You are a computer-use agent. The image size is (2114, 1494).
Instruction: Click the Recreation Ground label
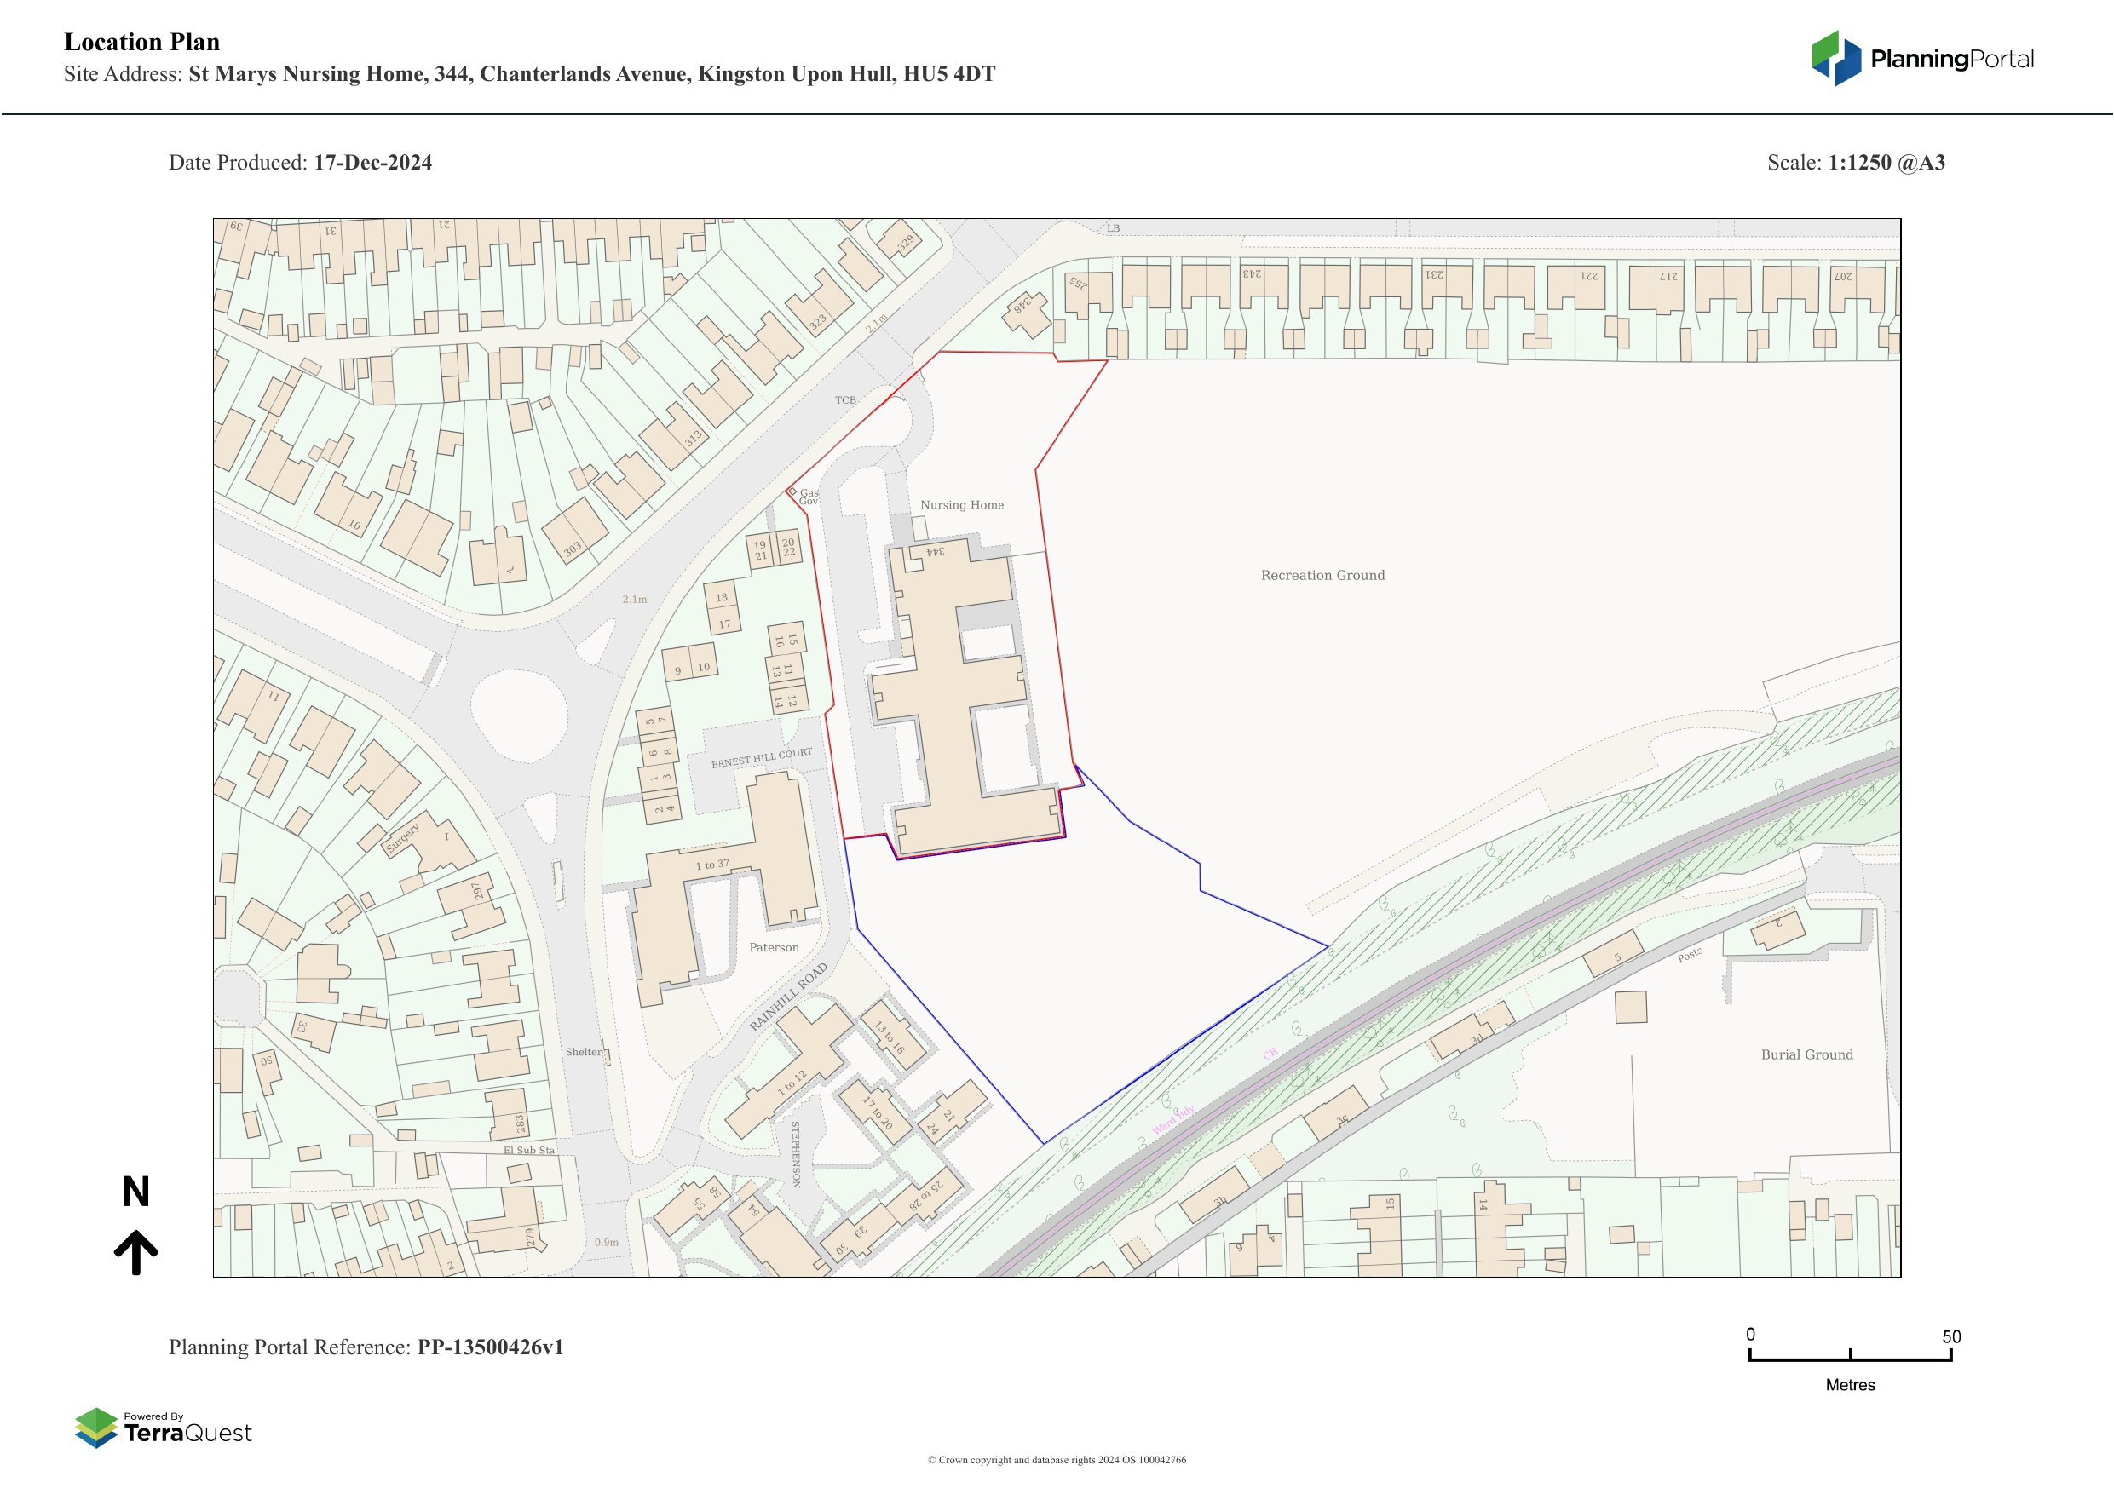pos(1322,575)
